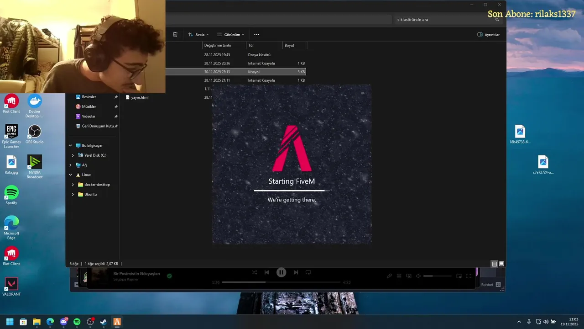Toggle the green saved checkmark in Spotify
The height and width of the screenshot is (329, 584).
click(169, 276)
